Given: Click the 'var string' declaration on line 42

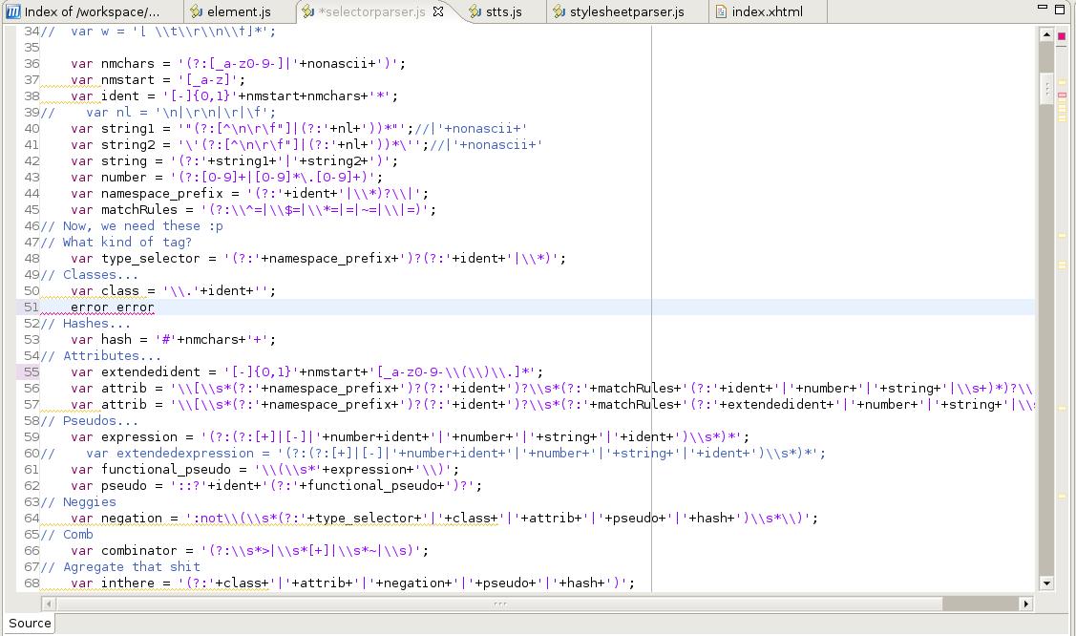Looking at the screenshot, I should (109, 161).
